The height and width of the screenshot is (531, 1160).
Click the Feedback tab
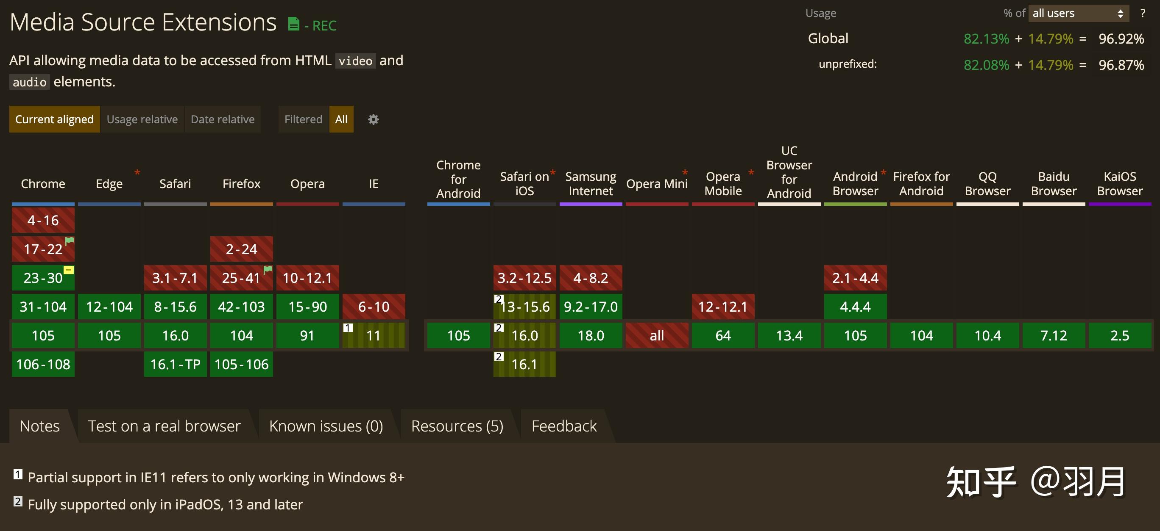[564, 426]
